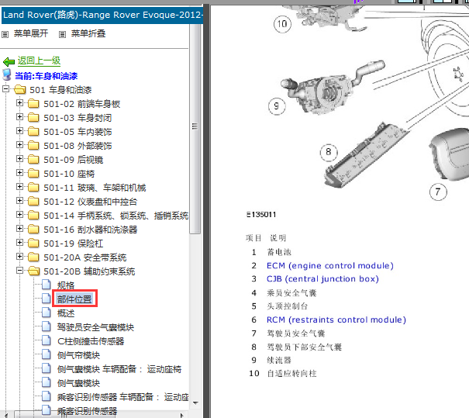This screenshot has width=469, height=418.
Task: Expand the 501-10 座椅 node
Action: (x=19, y=173)
